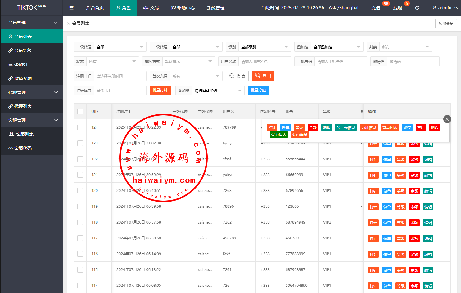Close the action popup with X icon
461x293 pixels.
point(447,119)
